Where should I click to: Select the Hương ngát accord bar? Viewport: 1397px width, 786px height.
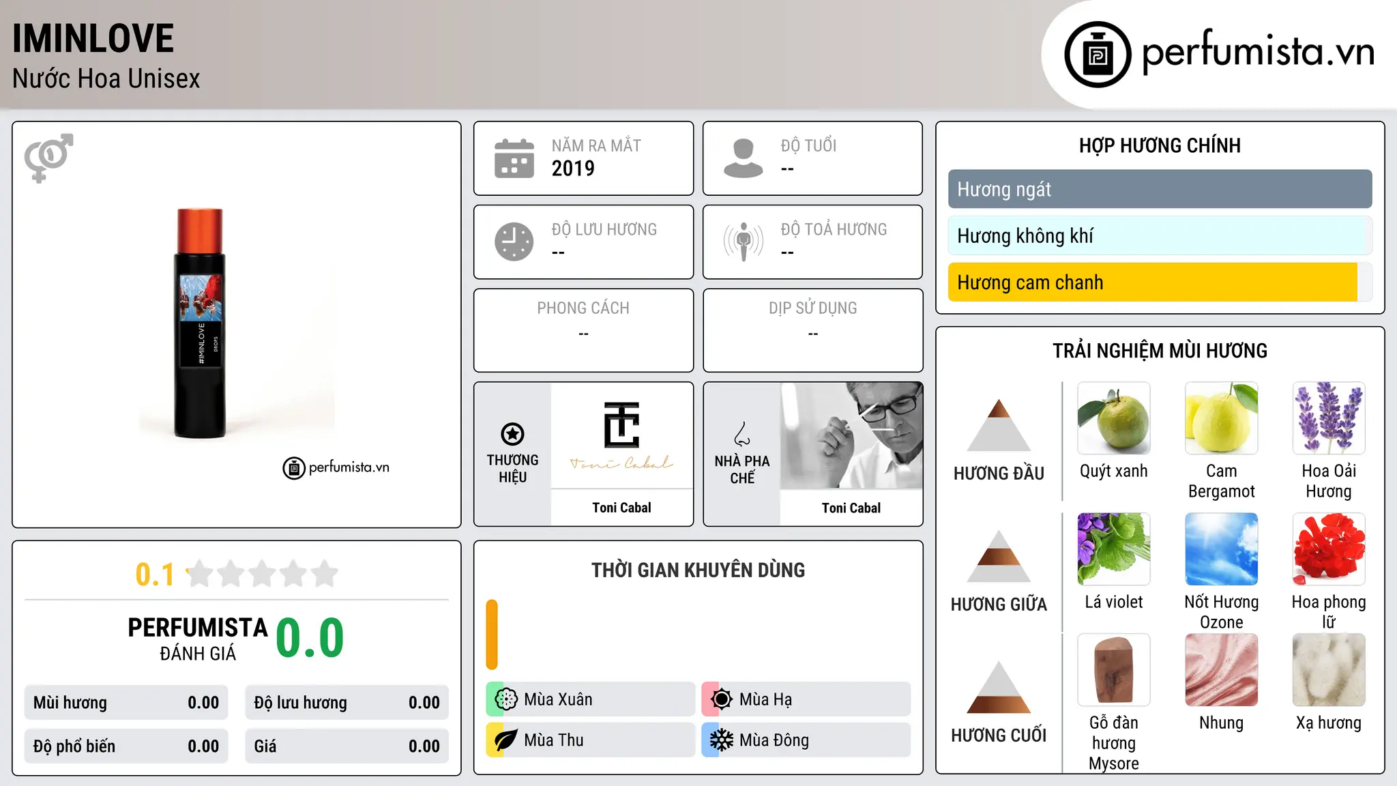click(1160, 189)
